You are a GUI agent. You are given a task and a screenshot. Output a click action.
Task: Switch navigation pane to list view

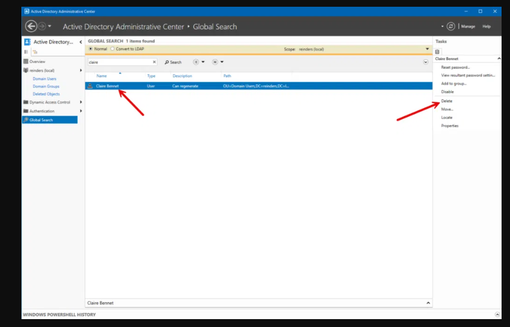26,51
